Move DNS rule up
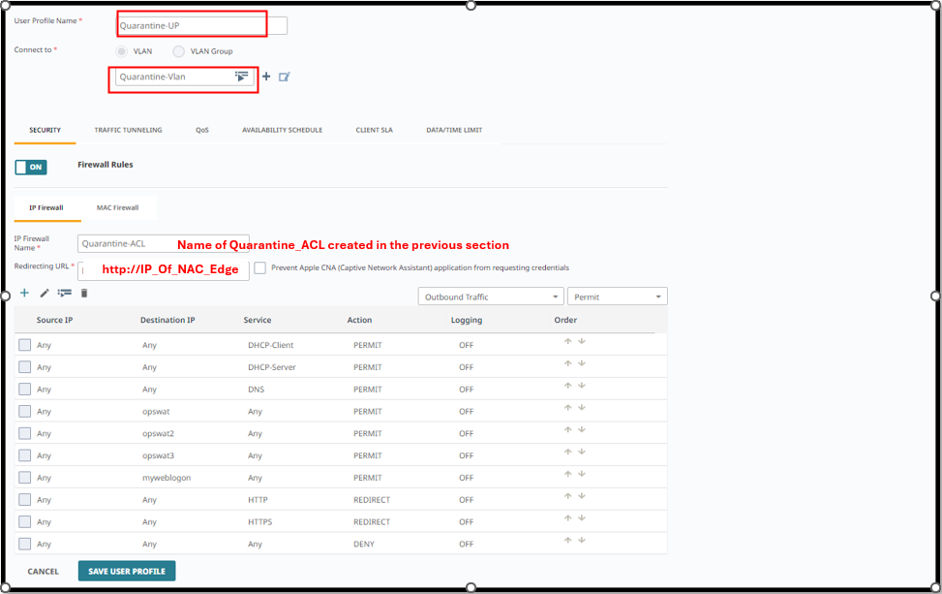 coord(567,386)
